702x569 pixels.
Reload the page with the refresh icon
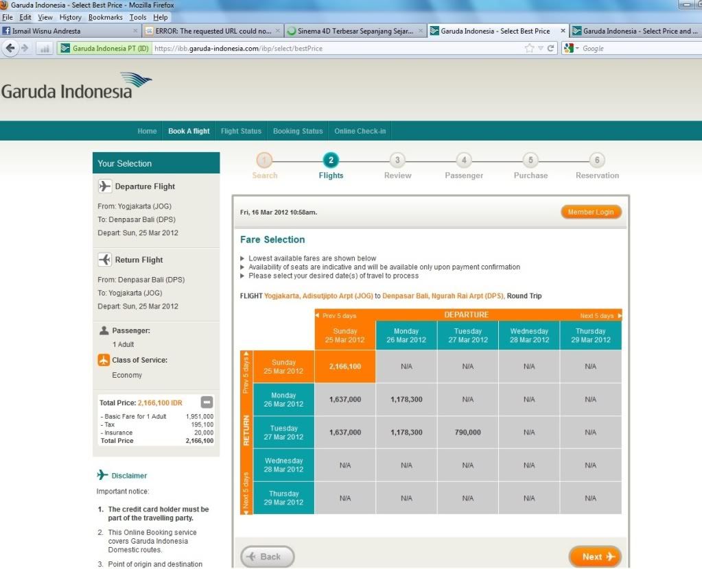coord(550,48)
